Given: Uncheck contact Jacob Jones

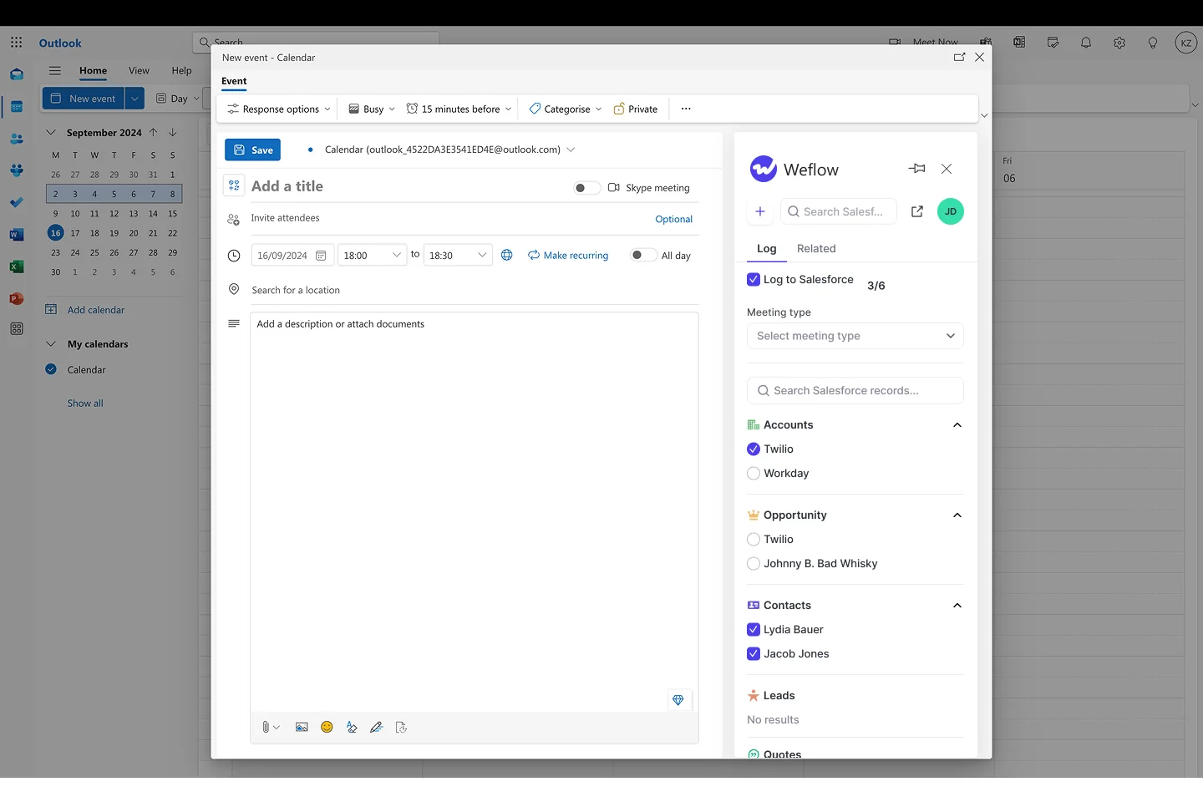Looking at the screenshot, I should click(x=754, y=653).
